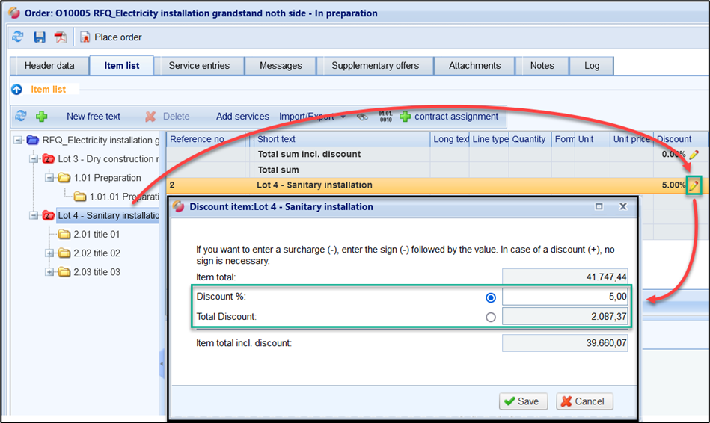The image size is (710, 423).
Task: Click the refresh icon in the top toolbar
Action: tap(19, 37)
